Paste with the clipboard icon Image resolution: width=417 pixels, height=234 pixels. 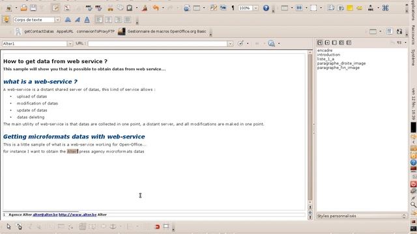pos(130,8)
